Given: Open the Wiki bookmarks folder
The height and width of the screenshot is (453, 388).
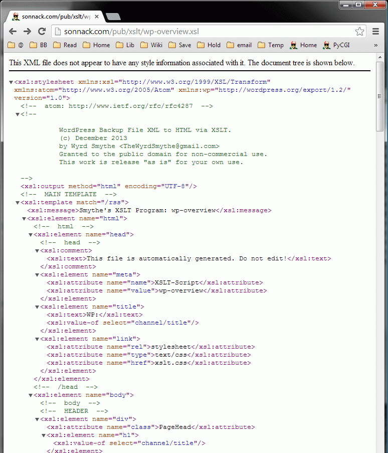Looking at the screenshot, I should point(151,45).
